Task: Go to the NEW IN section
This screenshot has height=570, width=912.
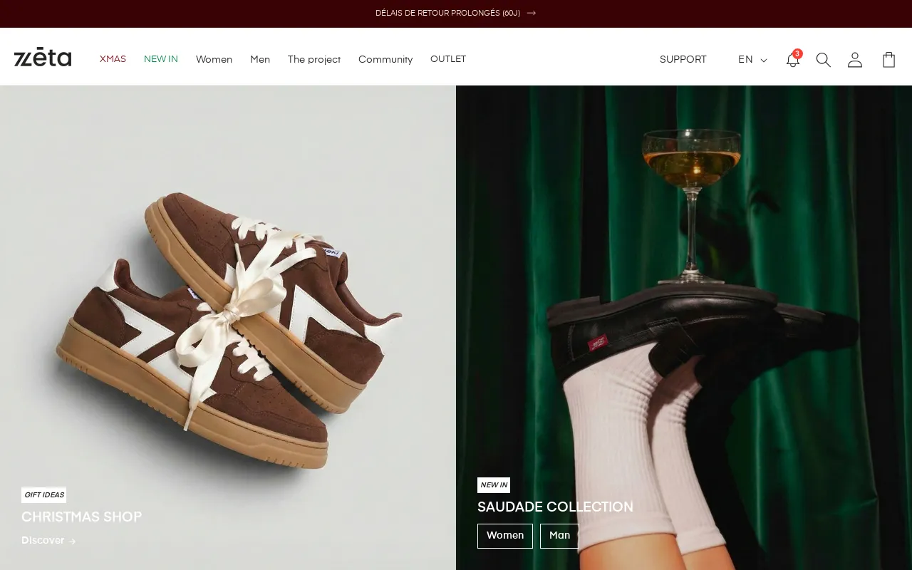Action: pos(161,59)
